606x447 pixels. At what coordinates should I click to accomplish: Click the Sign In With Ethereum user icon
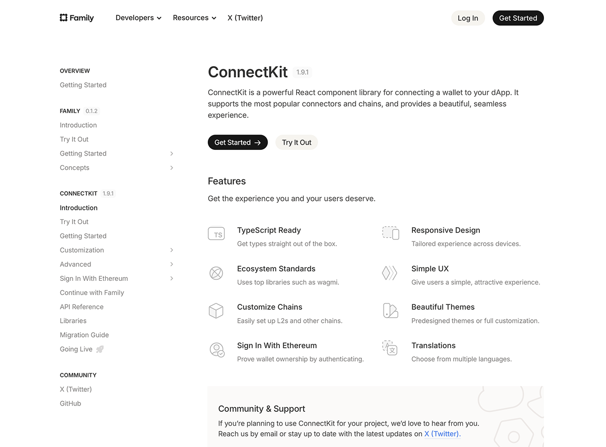[217, 350]
